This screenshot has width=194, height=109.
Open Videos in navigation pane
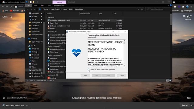(34, 67)
